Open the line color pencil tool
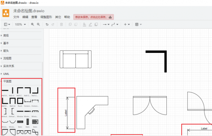Viewport: 212px width, 136px height. [x=90, y=24]
